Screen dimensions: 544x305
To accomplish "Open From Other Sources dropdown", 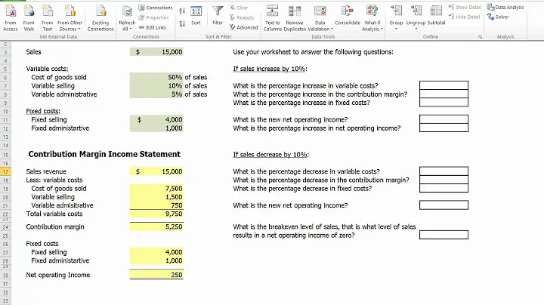I will 70,18.
